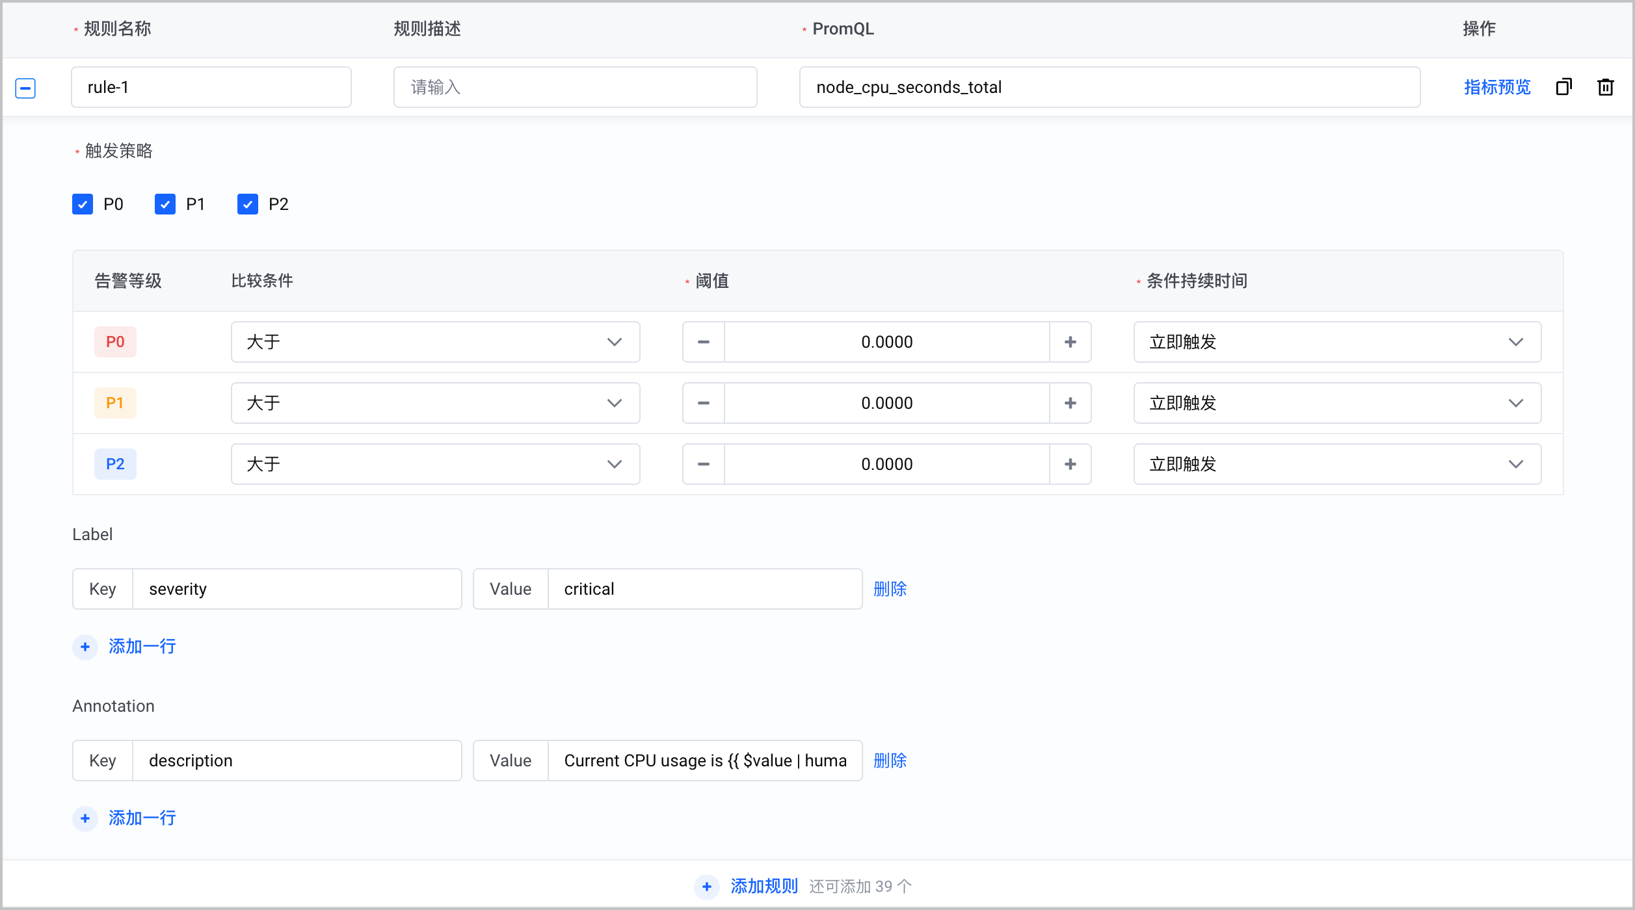
Task: Uncheck the P1 trigger checkbox
Action: (x=165, y=204)
